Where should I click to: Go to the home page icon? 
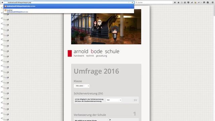pyautogui.click(x=178, y=2)
